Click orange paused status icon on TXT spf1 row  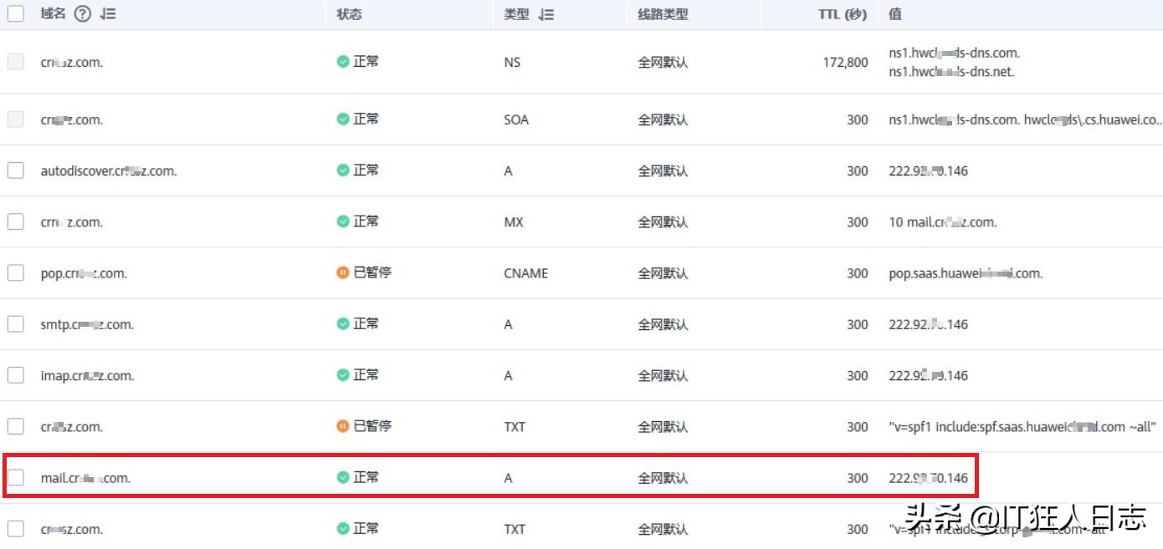pyautogui.click(x=343, y=426)
